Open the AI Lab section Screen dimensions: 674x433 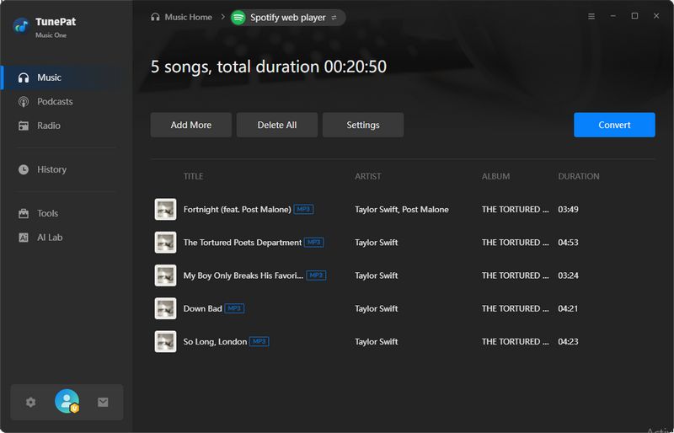coord(50,238)
